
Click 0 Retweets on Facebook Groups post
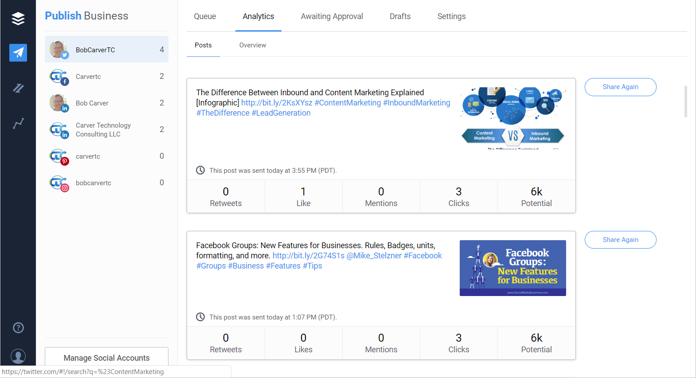point(226,343)
